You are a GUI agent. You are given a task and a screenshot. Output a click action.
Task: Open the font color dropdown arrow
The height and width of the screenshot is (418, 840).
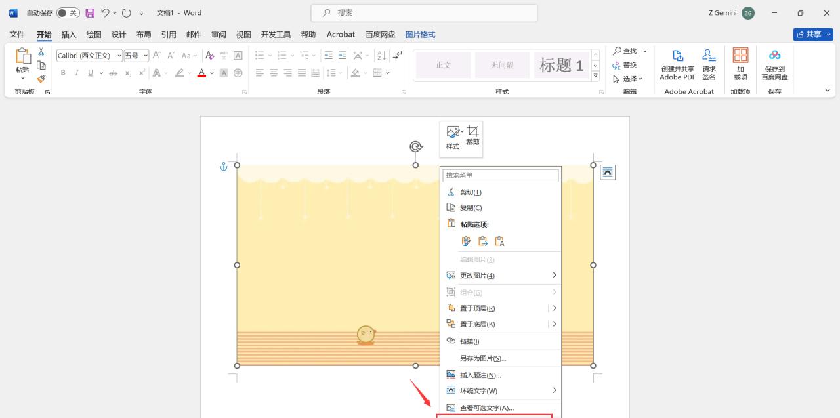[x=212, y=73]
